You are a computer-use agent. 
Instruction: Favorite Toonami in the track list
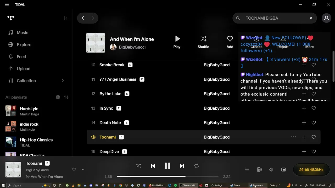point(314,137)
